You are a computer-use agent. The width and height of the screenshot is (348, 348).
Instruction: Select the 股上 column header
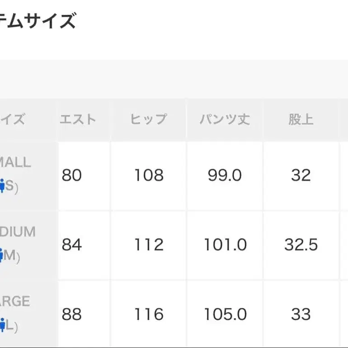(x=301, y=119)
